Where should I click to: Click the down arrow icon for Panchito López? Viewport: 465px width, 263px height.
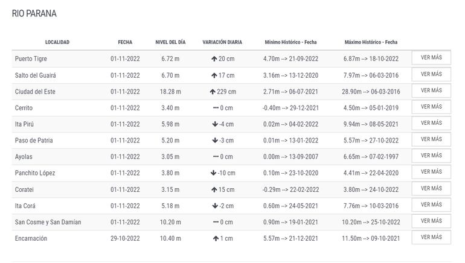tap(214, 173)
